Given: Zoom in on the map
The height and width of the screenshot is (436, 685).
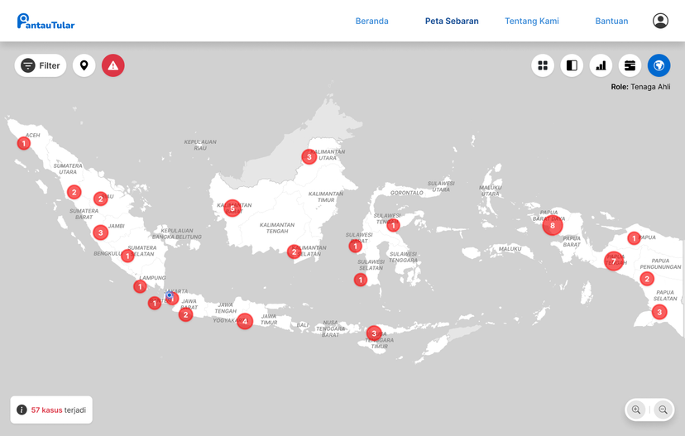Looking at the screenshot, I should 636,410.
